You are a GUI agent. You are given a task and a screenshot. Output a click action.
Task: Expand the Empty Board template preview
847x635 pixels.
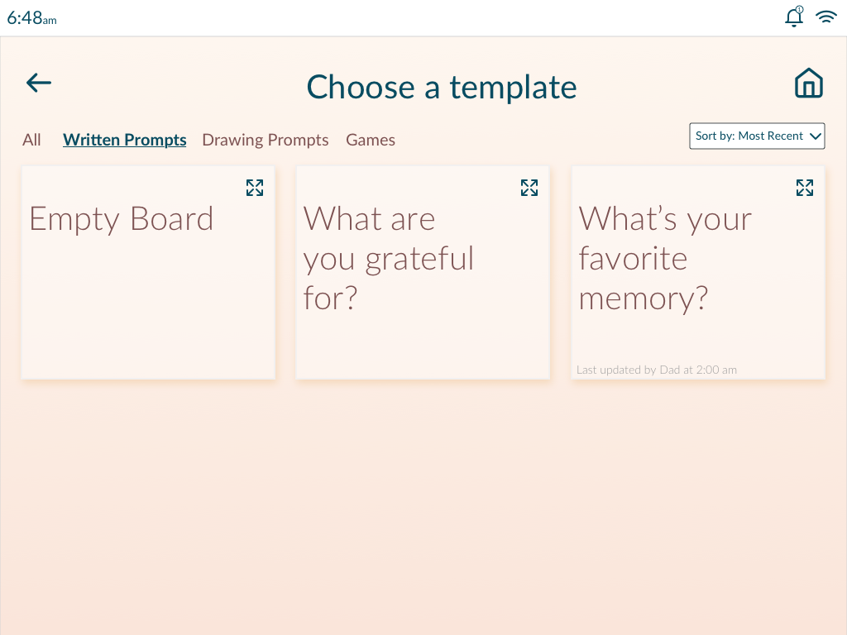pos(255,188)
